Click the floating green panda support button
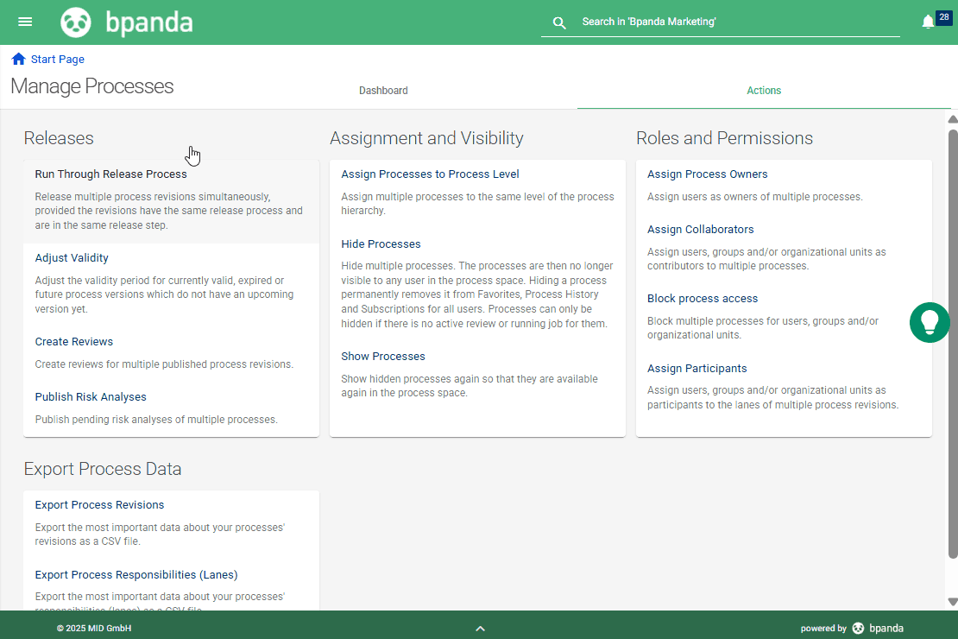Image resolution: width=958 pixels, height=639 pixels. (930, 322)
